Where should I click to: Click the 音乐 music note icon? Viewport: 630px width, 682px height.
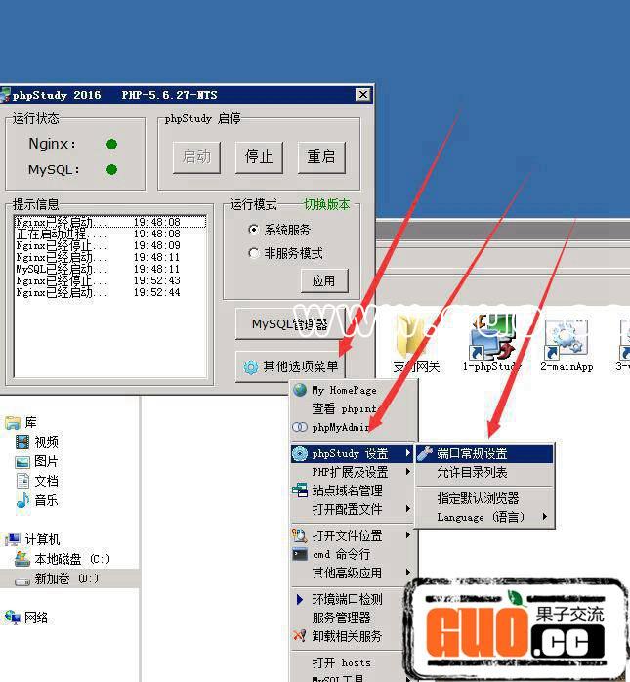pyautogui.click(x=22, y=500)
